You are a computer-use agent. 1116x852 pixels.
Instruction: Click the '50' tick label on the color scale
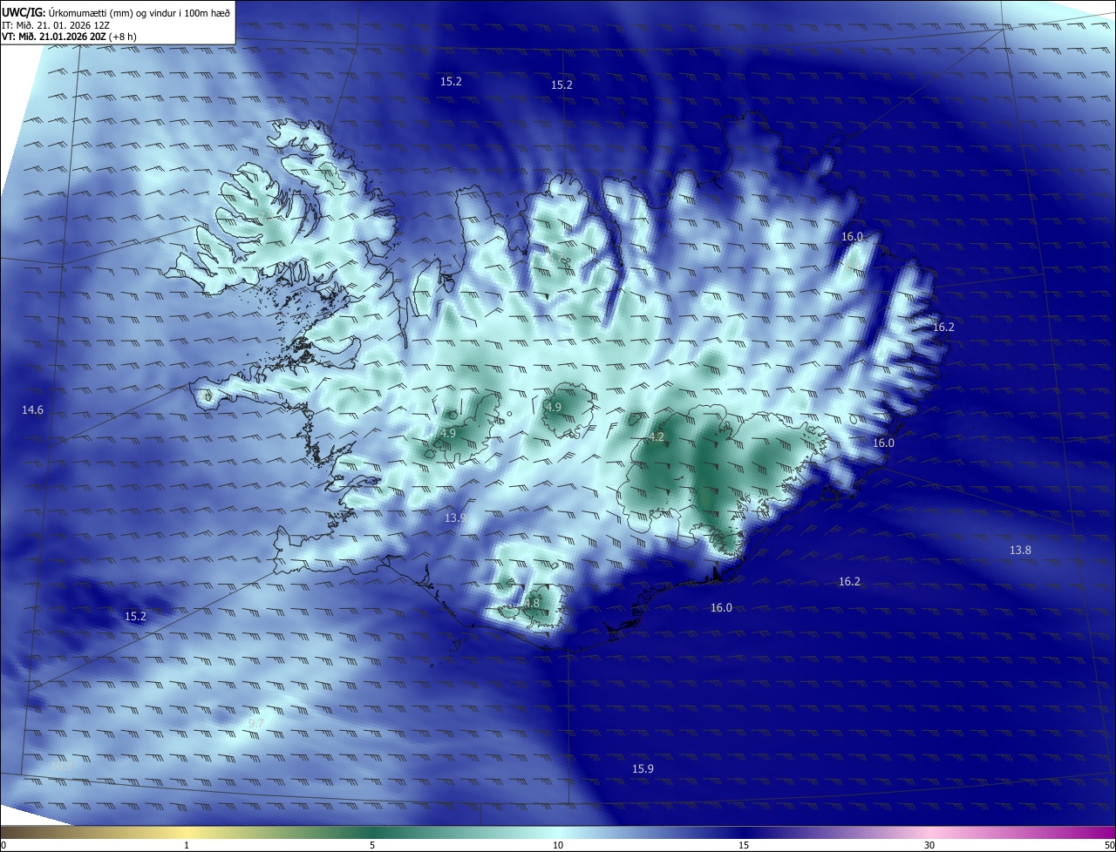(1109, 845)
